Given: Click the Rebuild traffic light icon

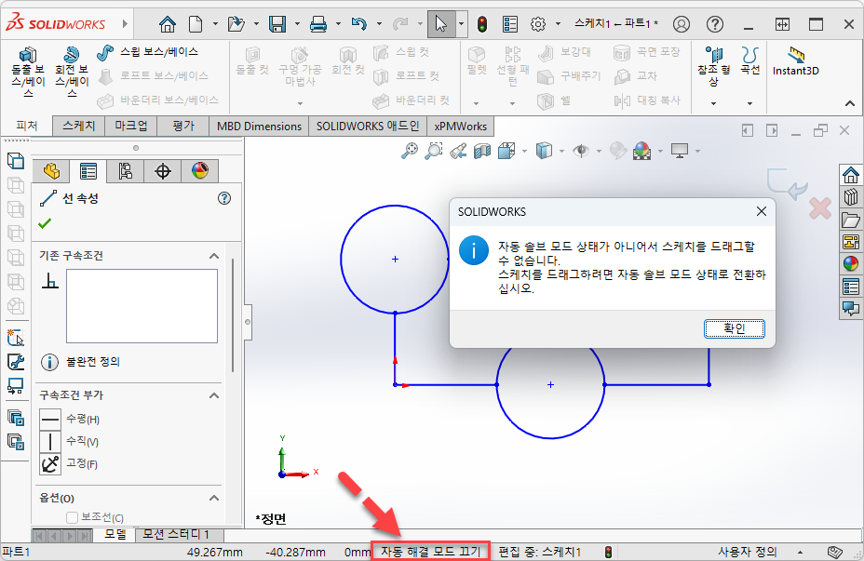Looking at the screenshot, I should [482, 24].
